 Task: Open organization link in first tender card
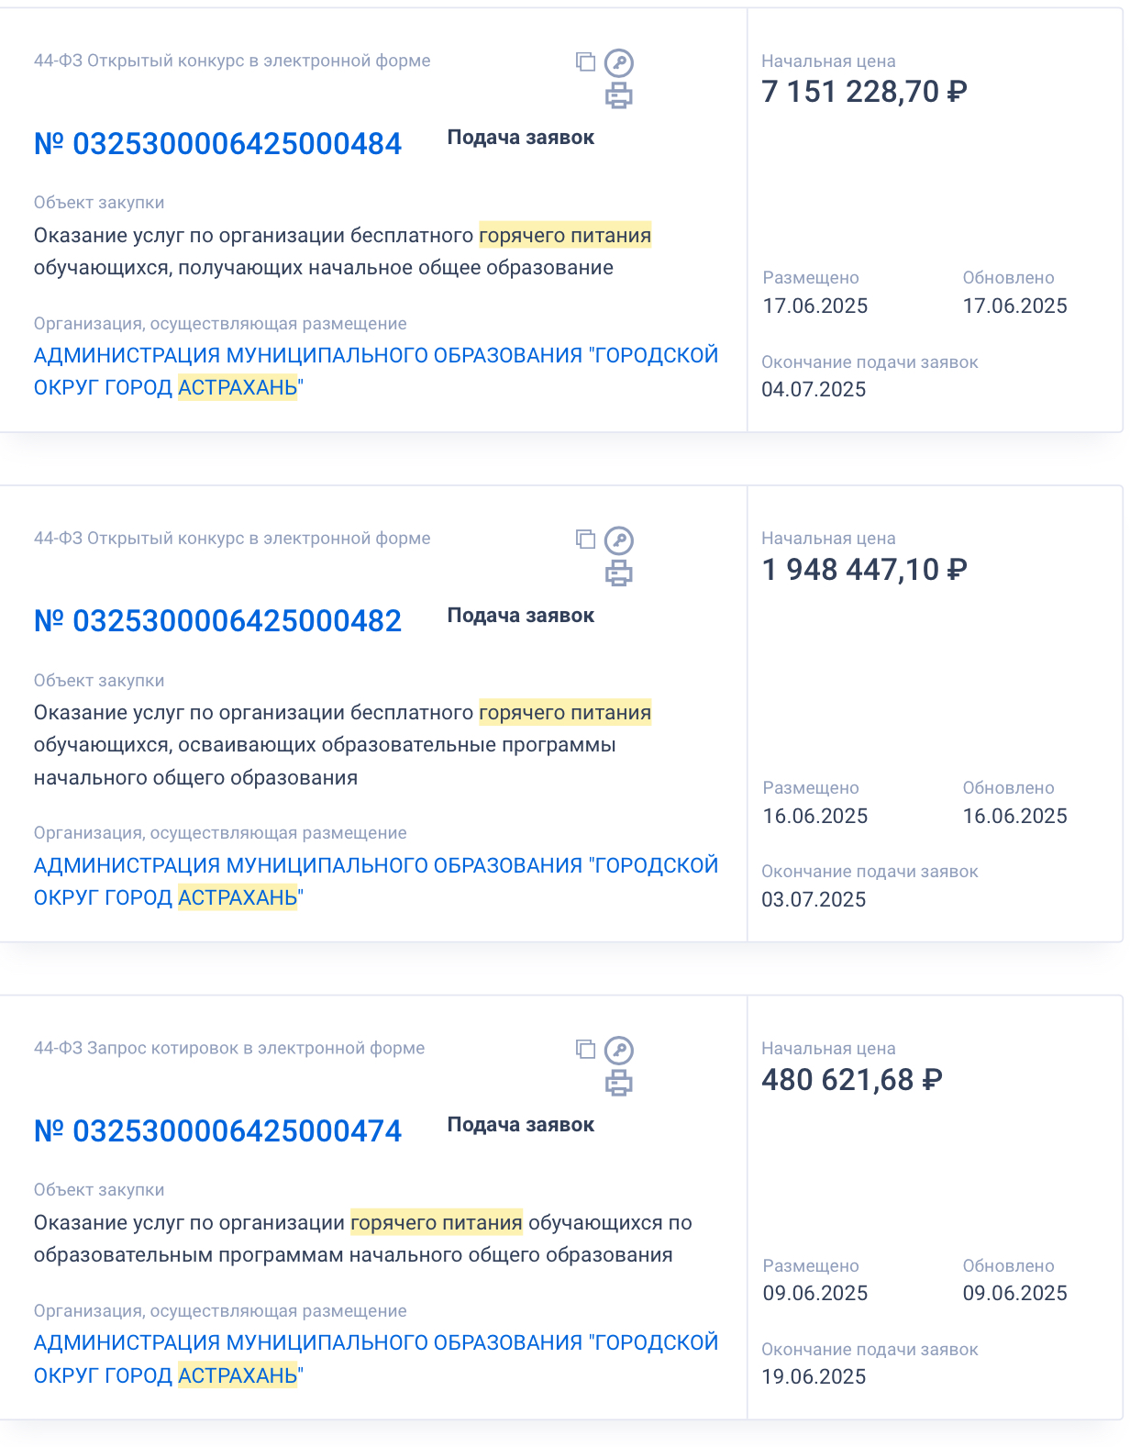click(376, 372)
